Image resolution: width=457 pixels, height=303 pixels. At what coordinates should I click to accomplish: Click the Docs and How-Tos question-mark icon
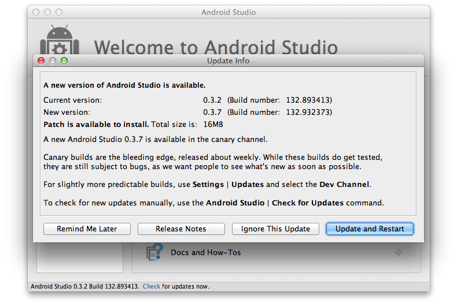click(x=154, y=252)
